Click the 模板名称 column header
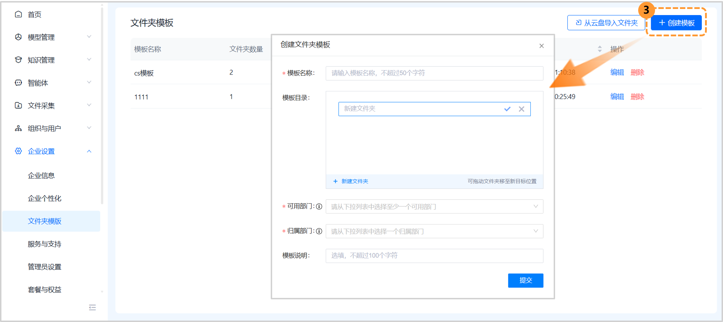Image resolution: width=723 pixels, height=322 pixels. coord(147,49)
